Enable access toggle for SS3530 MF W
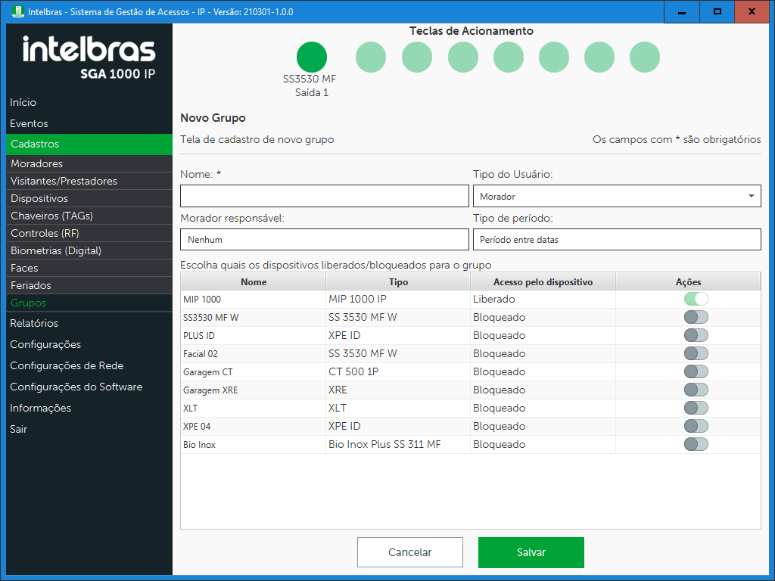The image size is (775, 581). (696, 317)
